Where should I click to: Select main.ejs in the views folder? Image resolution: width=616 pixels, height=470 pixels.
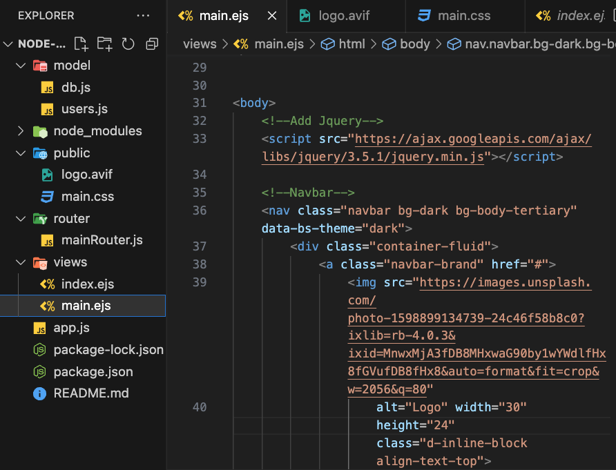coord(83,306)
